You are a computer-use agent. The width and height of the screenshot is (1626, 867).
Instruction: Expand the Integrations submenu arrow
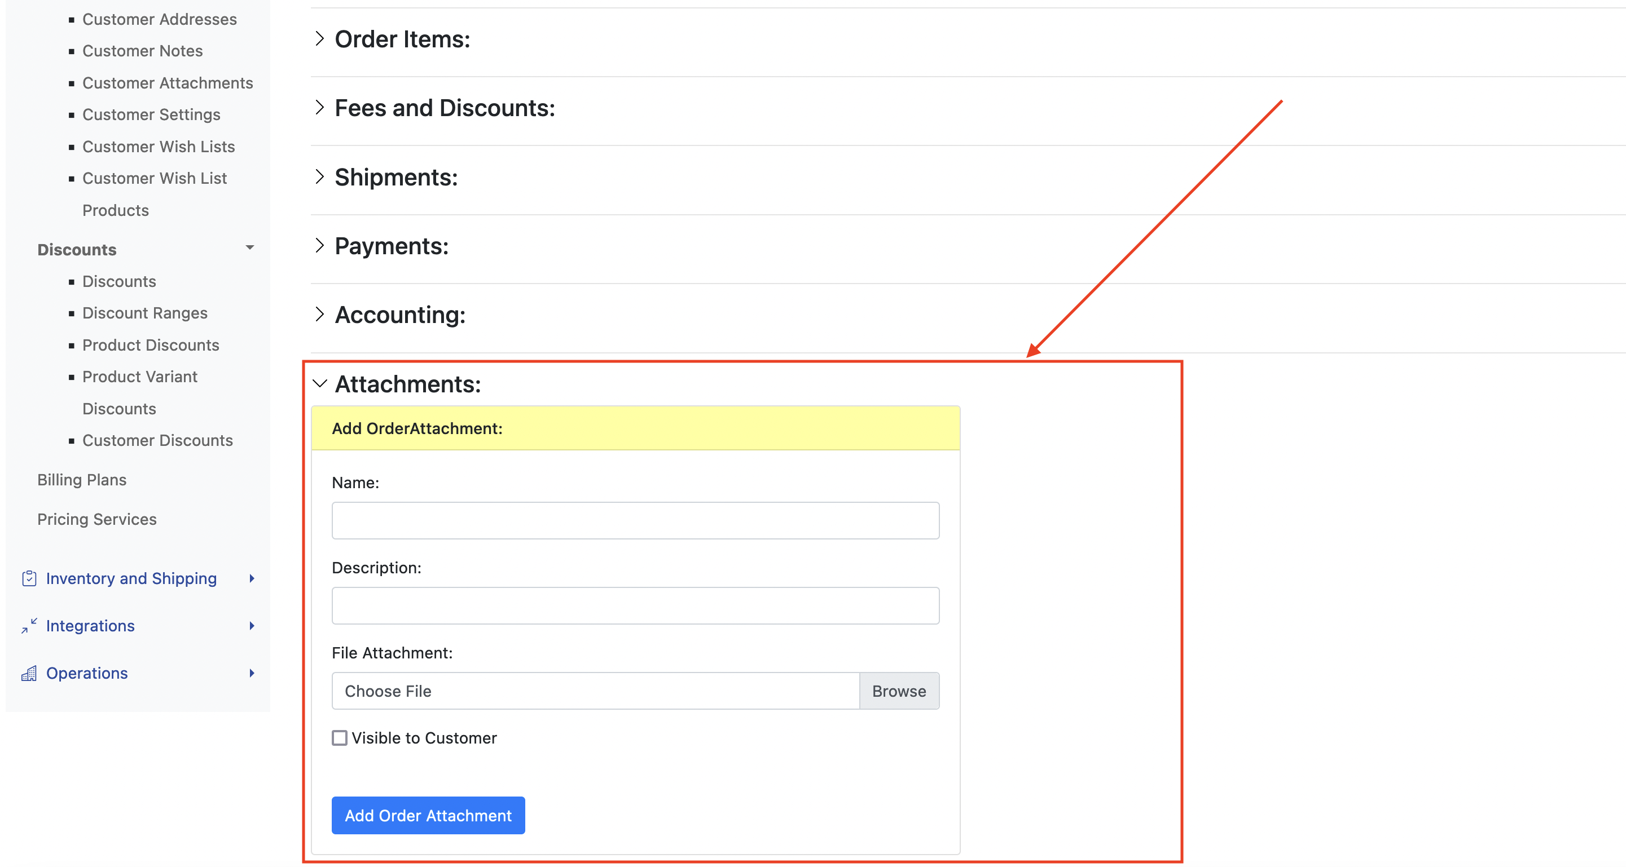click(252, 626)
